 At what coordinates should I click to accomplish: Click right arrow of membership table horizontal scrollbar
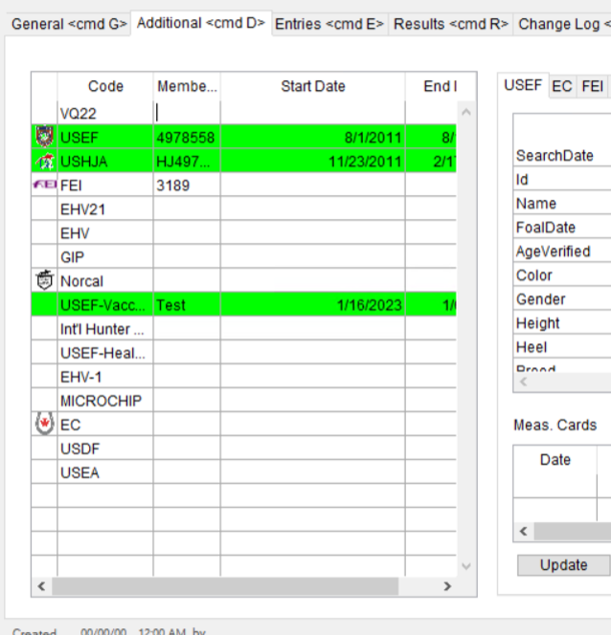pos(447,586)
